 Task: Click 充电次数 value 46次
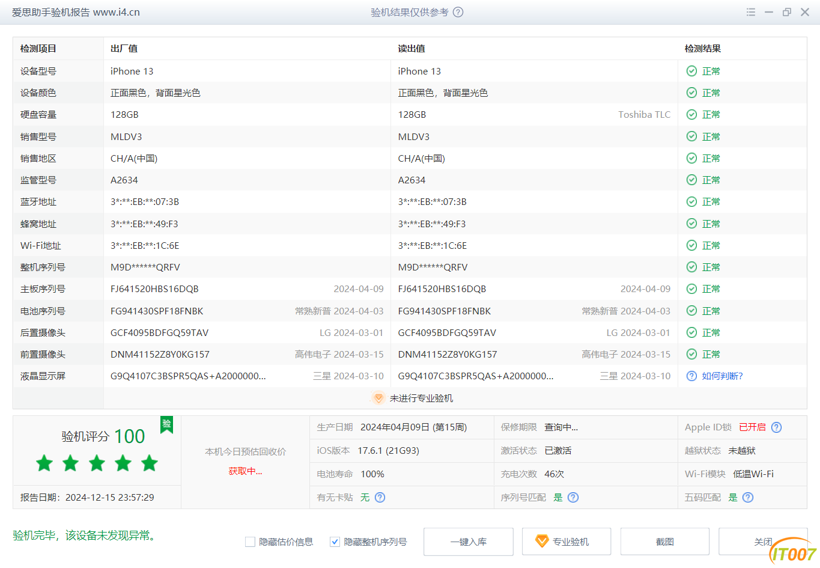pyautogui.click(x=554, y=474)
